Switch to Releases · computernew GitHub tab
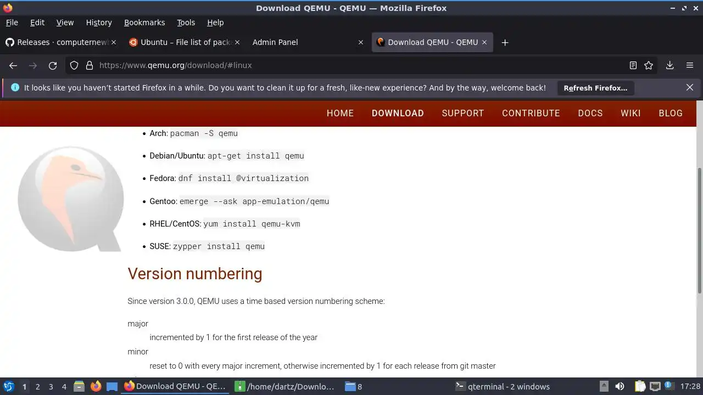This screenshot has height=395, width=703. pos(62,42)
